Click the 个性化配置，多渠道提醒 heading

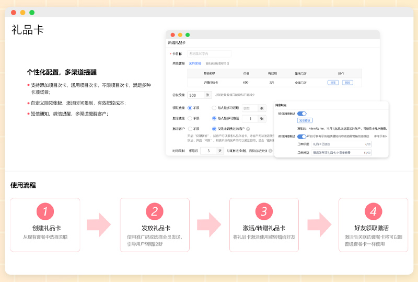[x=62, y=72]
